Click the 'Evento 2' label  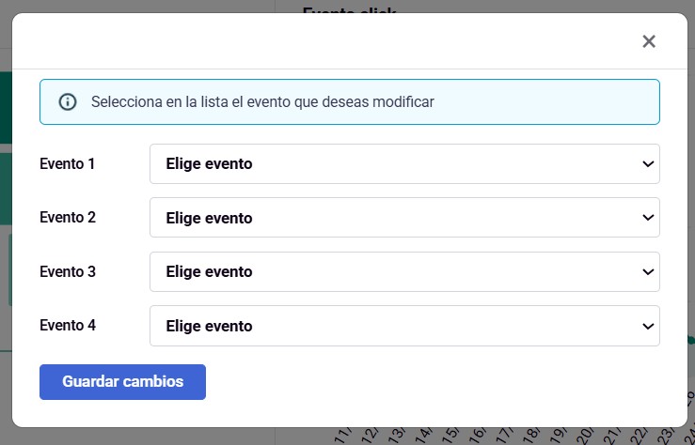[68, 217]
